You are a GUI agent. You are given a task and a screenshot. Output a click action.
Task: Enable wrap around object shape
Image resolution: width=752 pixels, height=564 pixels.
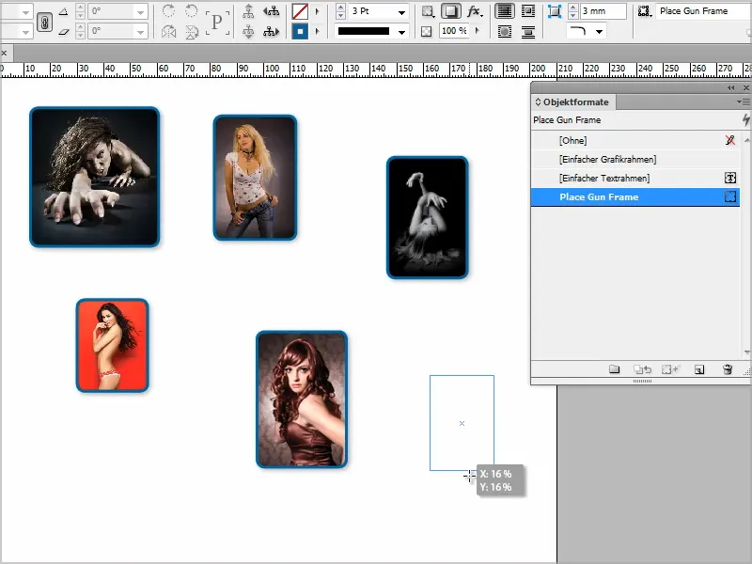(x=505, y=32)
